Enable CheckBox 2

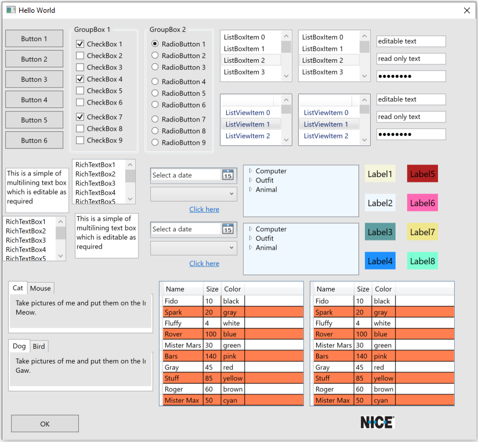pyautogui.click(x=80, y=56)
